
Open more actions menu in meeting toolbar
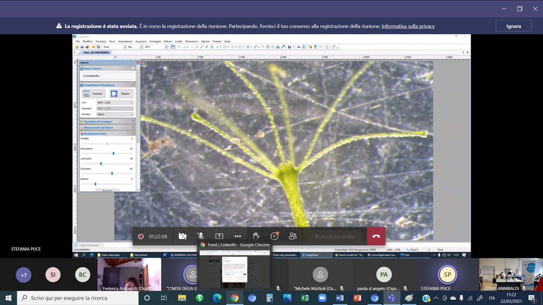238,236
